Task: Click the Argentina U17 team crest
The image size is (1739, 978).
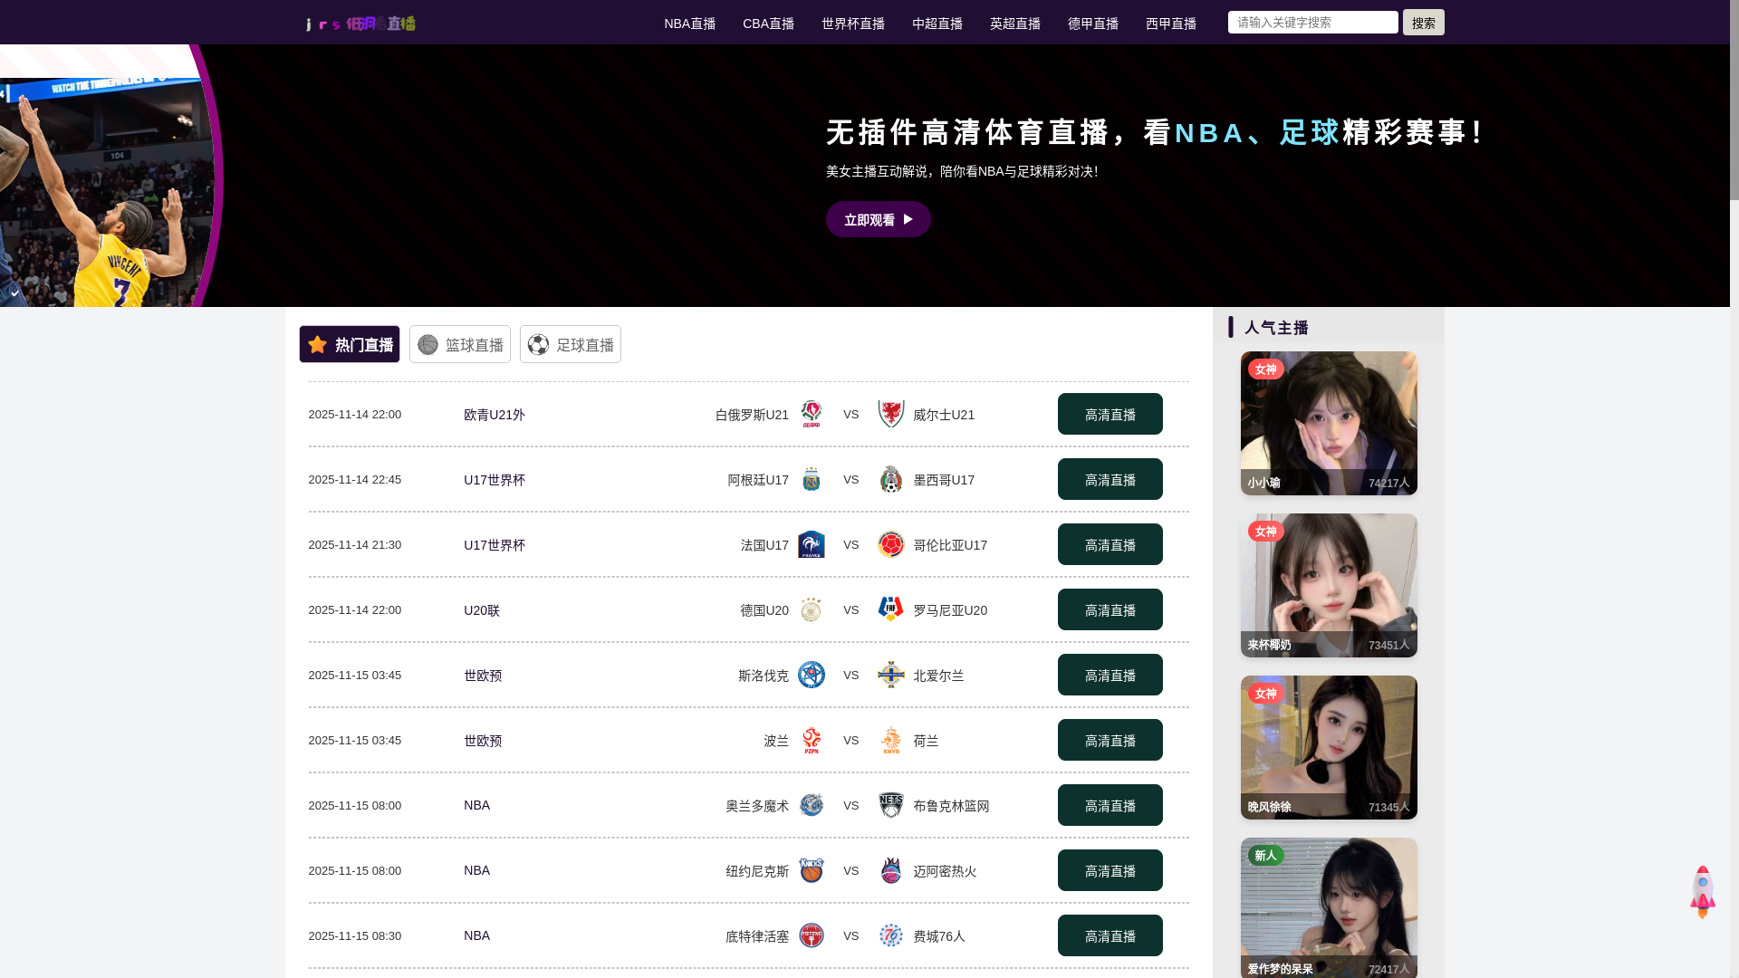Action: coord(812,479)
